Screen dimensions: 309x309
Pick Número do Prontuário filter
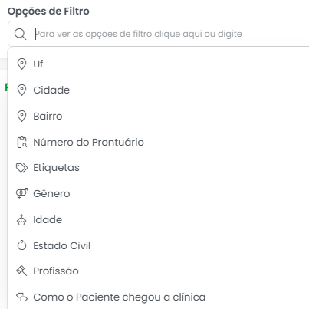[x=159, y=143]
